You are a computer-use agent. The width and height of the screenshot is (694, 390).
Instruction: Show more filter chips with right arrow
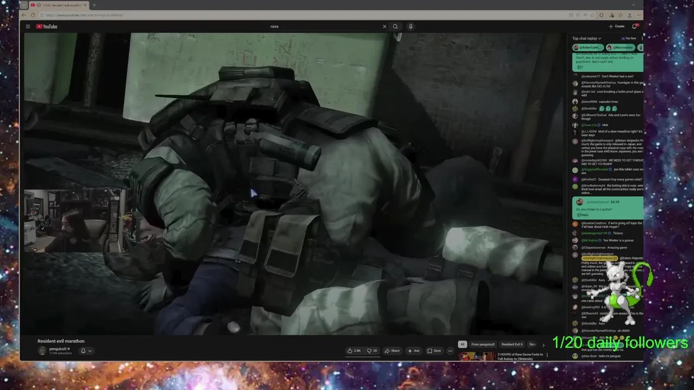pos(543,345)
